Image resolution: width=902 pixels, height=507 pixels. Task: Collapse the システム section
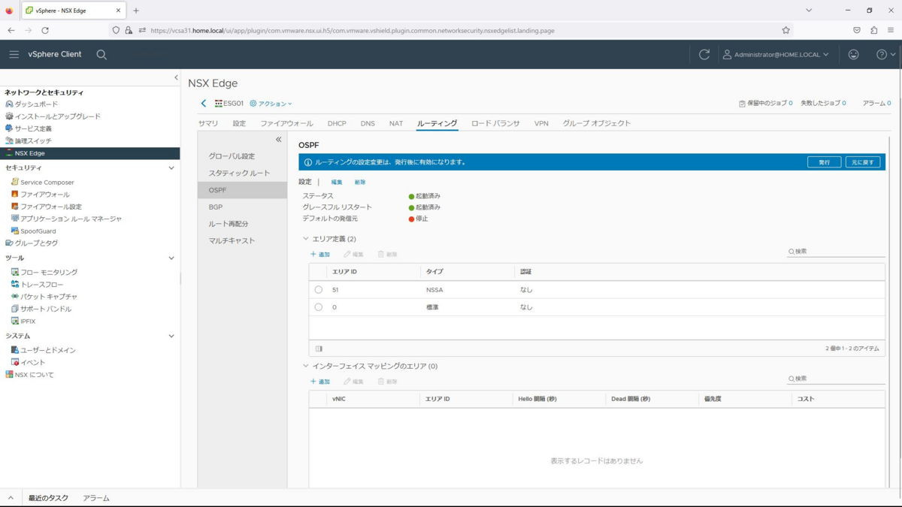pyautogui.click(x=171, y=336)
